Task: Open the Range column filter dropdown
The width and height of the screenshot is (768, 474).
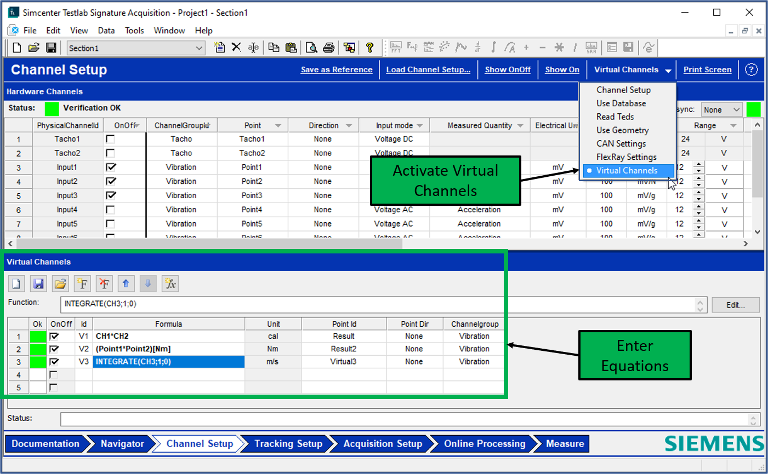Action: click(733, 125)
